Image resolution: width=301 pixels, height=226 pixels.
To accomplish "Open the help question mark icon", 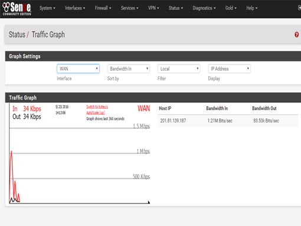I will 296,35.
